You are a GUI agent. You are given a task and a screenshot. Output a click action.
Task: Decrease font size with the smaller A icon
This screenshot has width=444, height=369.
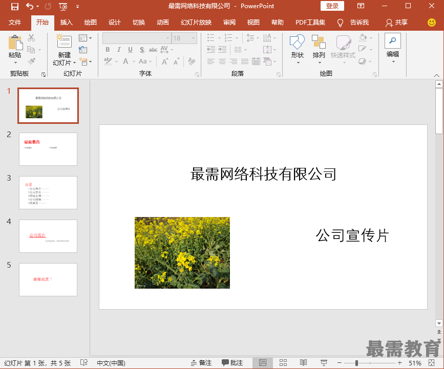point(176,61)
